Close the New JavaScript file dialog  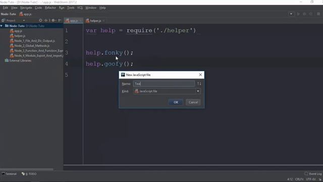pyautogui.click(x=200, y=75)
